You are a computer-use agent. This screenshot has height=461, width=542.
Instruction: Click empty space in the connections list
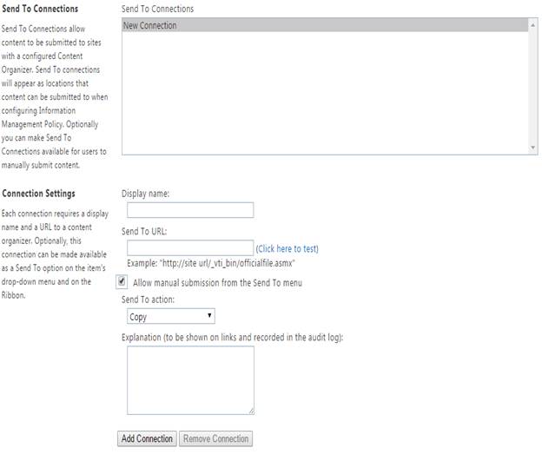point(321,95)
